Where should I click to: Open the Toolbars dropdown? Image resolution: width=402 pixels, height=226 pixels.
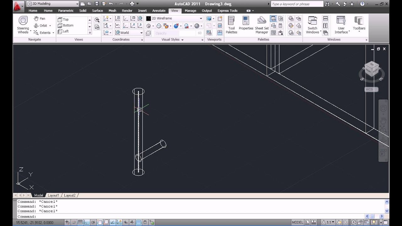click(359, 24)
